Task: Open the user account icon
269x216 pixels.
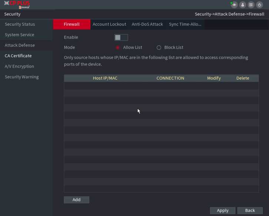Action: click(x=243, y=5)
